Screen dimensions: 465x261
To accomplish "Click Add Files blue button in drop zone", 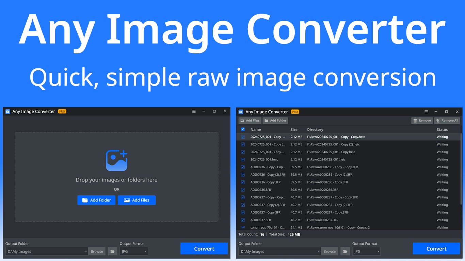I will 137,200.
